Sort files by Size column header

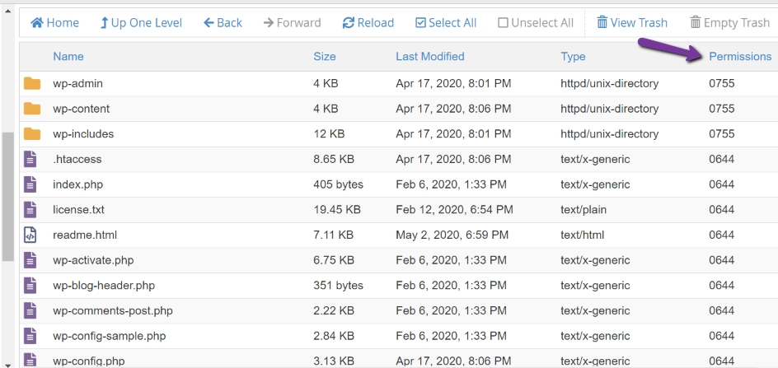[325, 57]
